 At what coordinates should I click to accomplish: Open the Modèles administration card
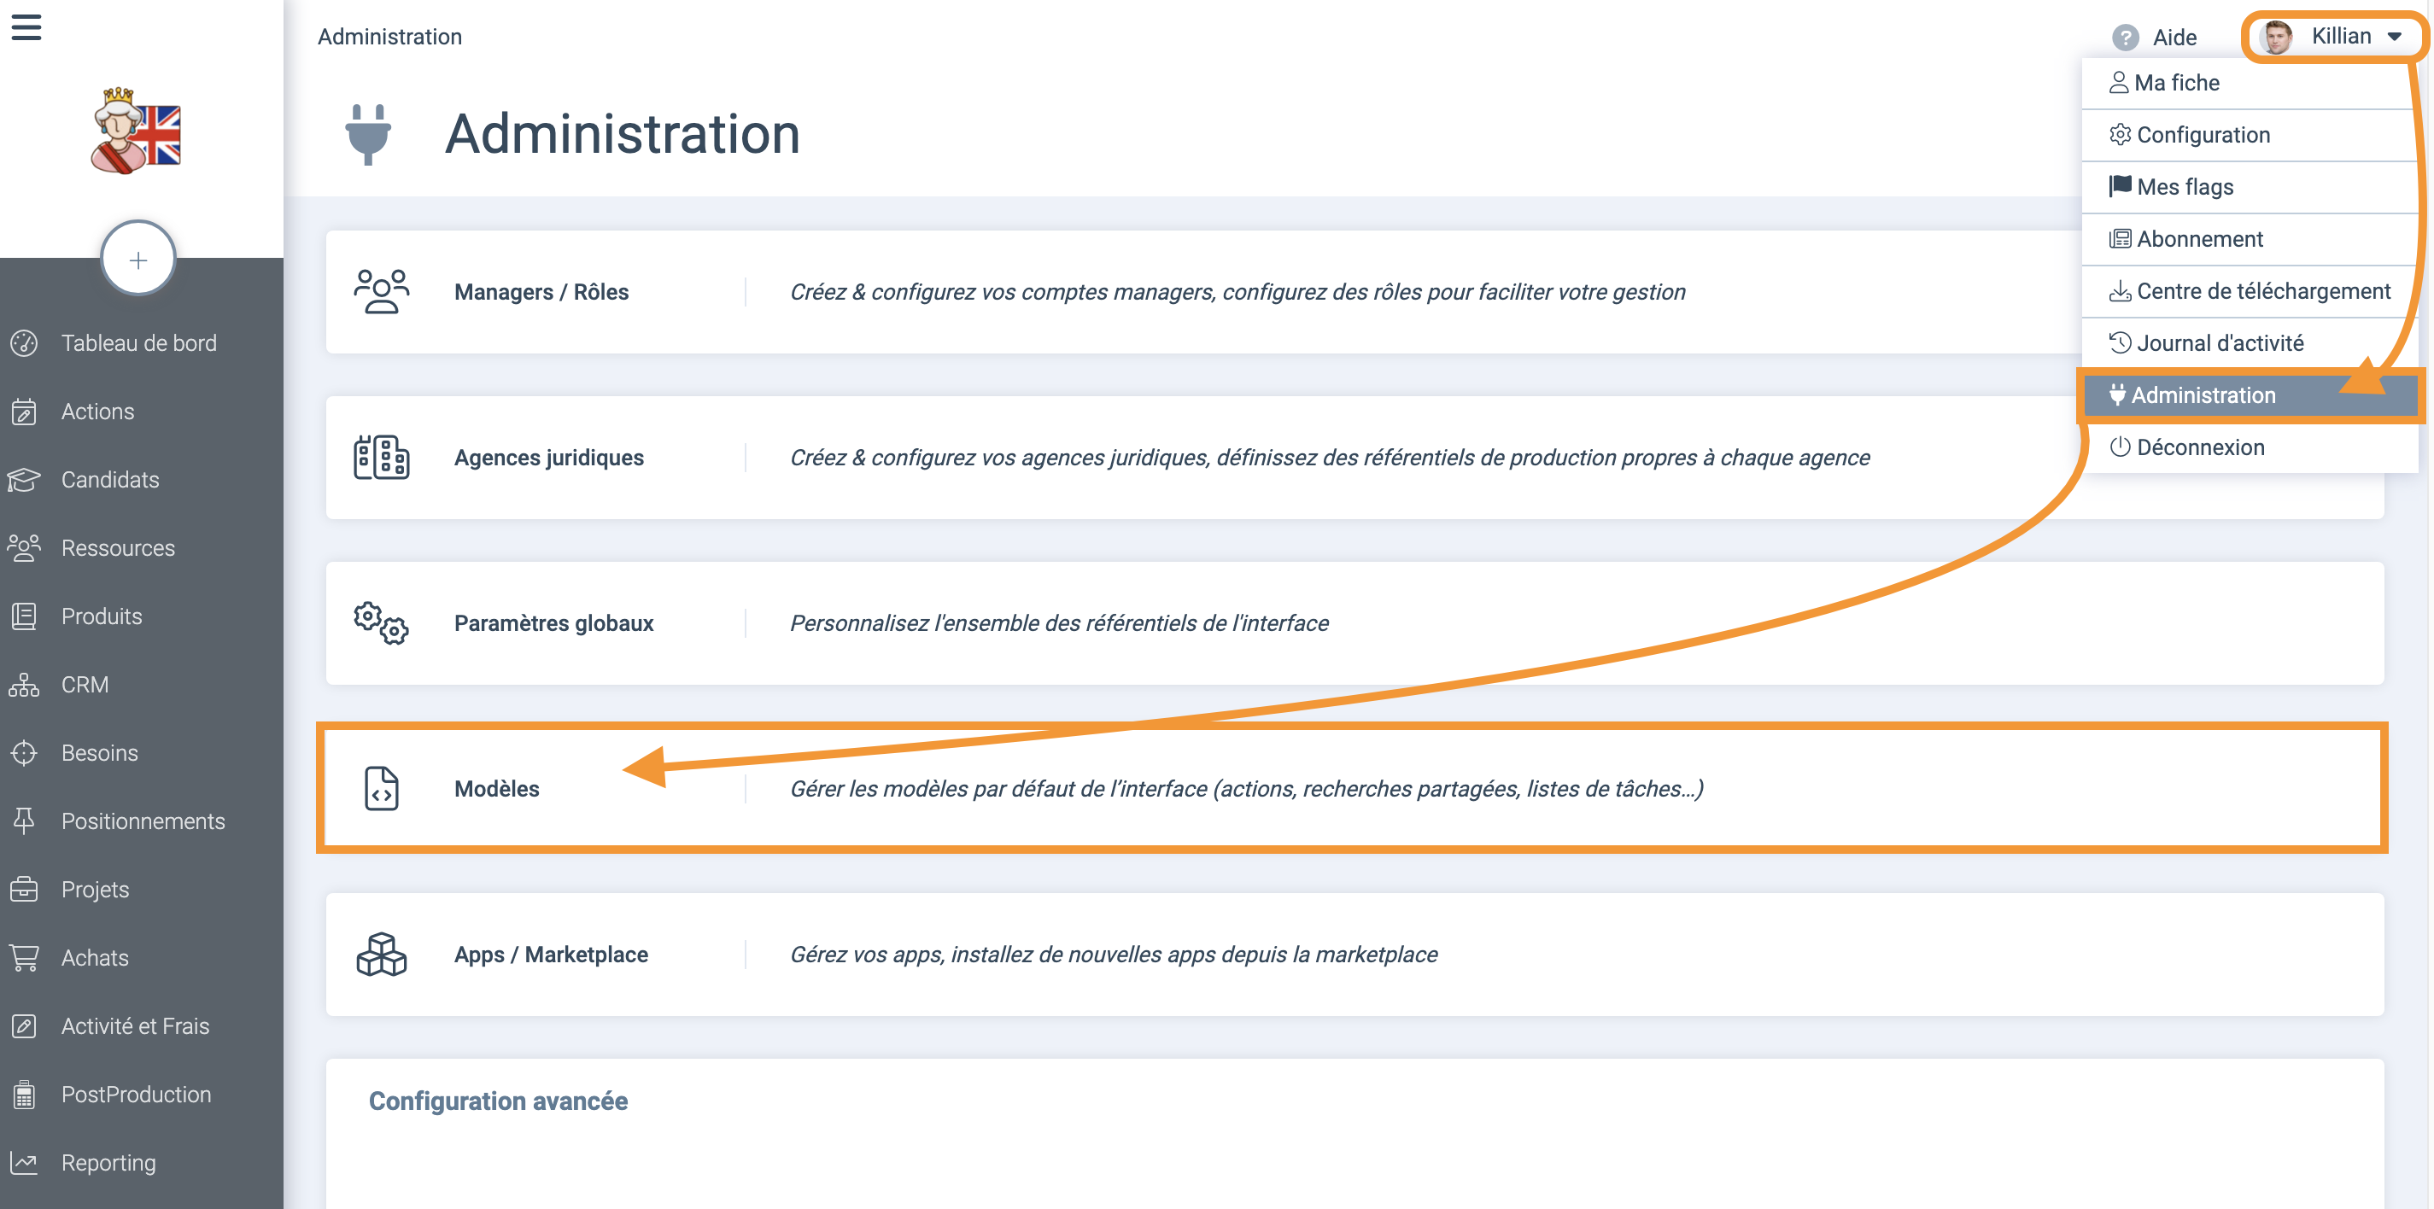(x=1354, y=789)
